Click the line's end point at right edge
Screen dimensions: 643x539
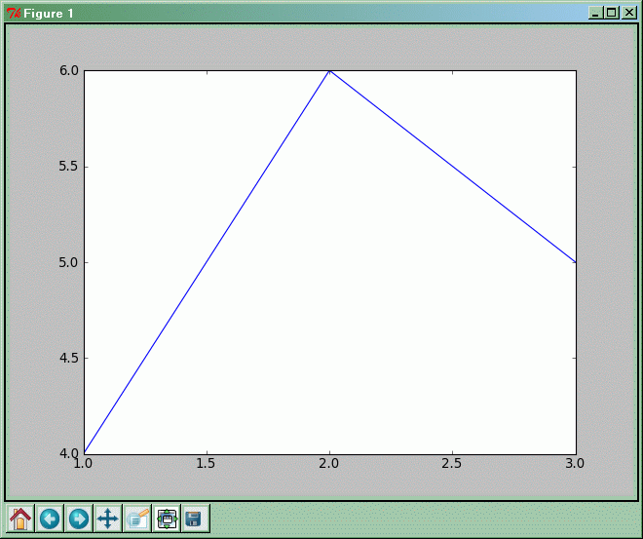[x=576, y=261]
